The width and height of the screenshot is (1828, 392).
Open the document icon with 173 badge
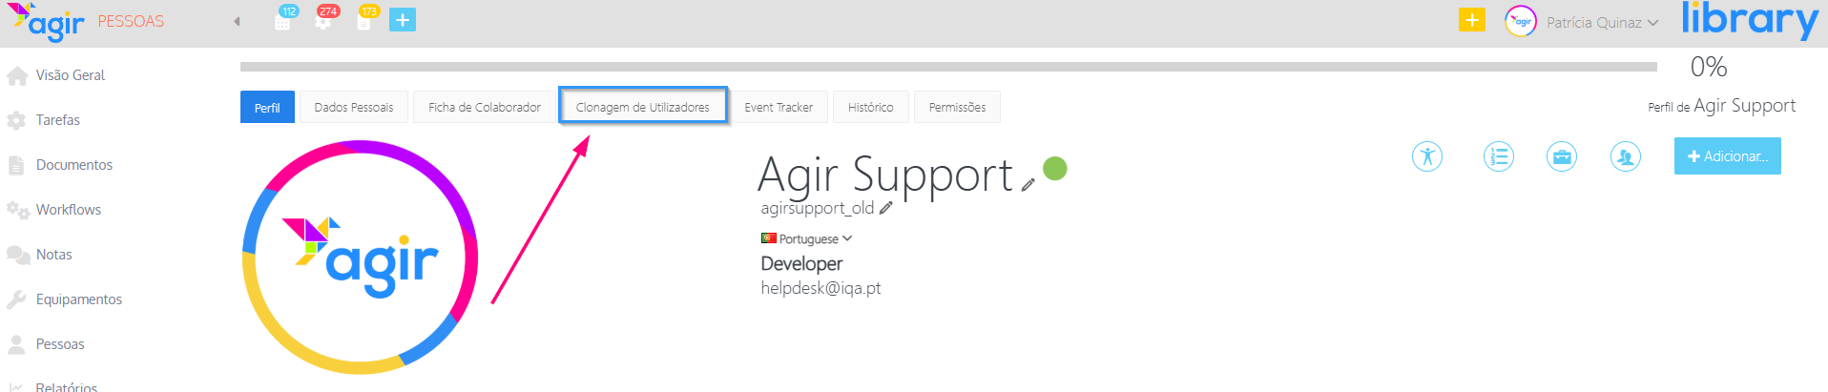tap(364, 21)
